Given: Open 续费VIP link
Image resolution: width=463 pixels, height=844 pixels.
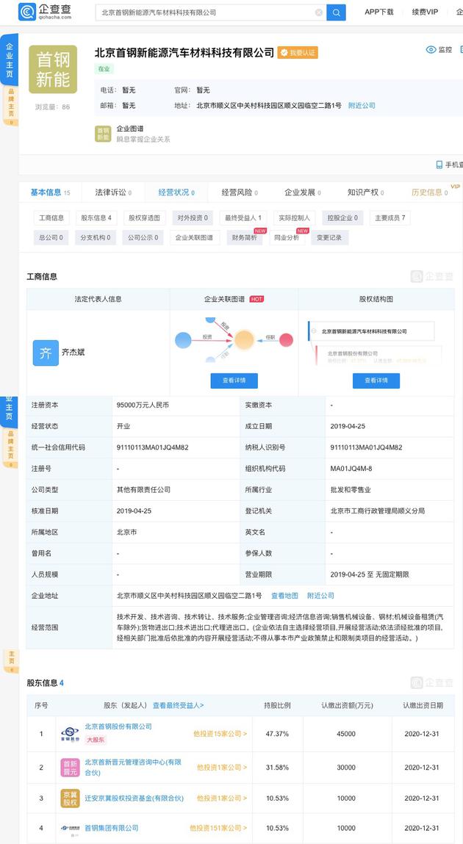Looking at the screenshot, I should 425,12.
